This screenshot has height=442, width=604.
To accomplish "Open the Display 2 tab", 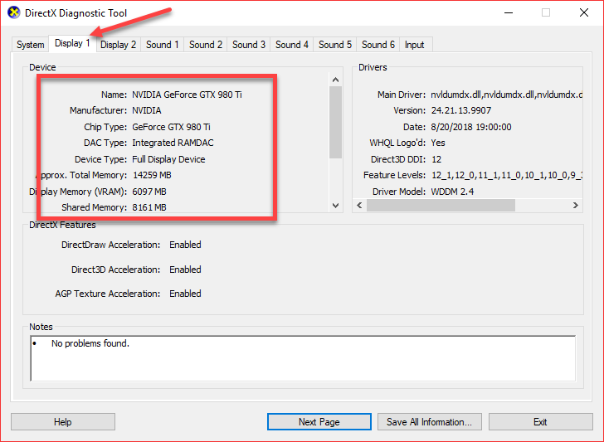I will [119, 45].
